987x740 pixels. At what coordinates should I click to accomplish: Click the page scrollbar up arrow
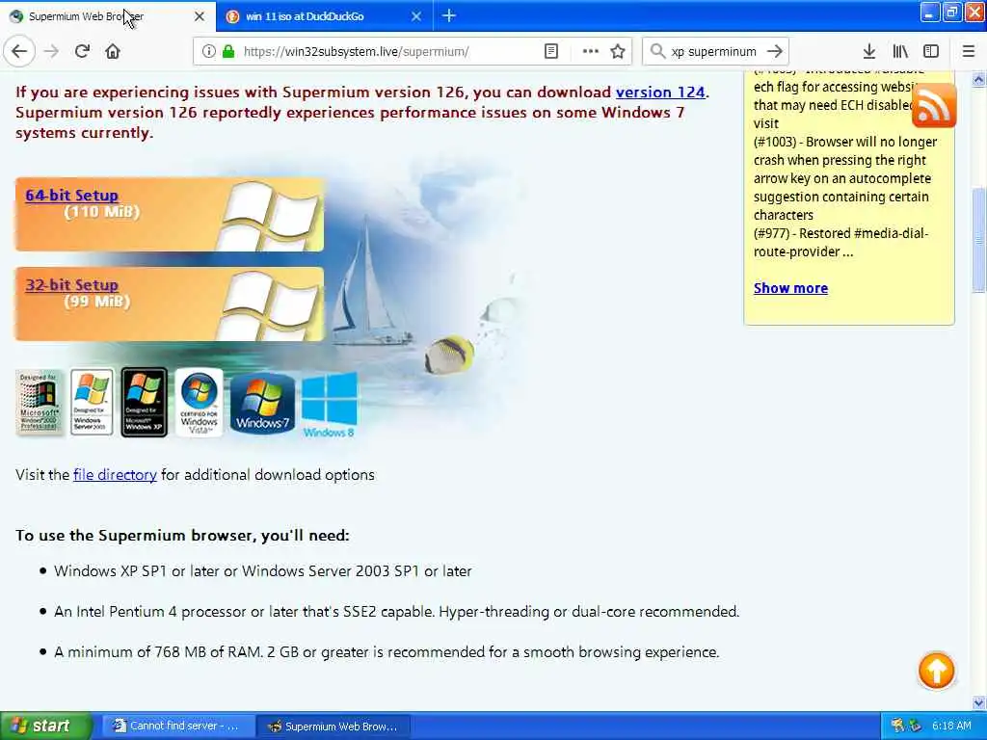(979, 79)
